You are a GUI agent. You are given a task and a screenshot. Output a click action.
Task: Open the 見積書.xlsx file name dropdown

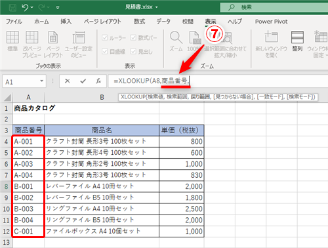(157, 7)
